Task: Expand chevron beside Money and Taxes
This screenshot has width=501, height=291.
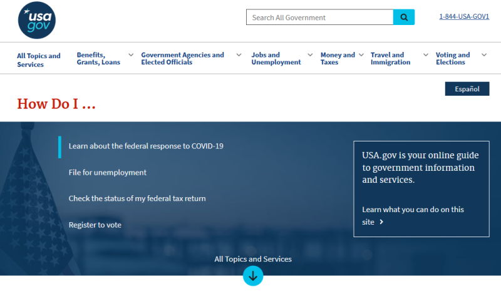Action: click(361, 55)
